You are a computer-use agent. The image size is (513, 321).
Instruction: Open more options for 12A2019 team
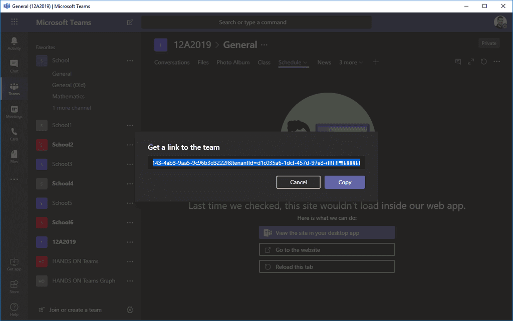click(x=130, y=242)
